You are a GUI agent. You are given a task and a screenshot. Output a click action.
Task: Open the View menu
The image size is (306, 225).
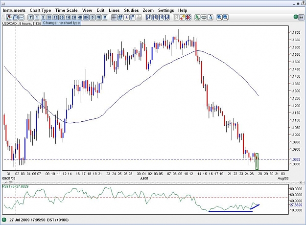(x=87, y=10)
